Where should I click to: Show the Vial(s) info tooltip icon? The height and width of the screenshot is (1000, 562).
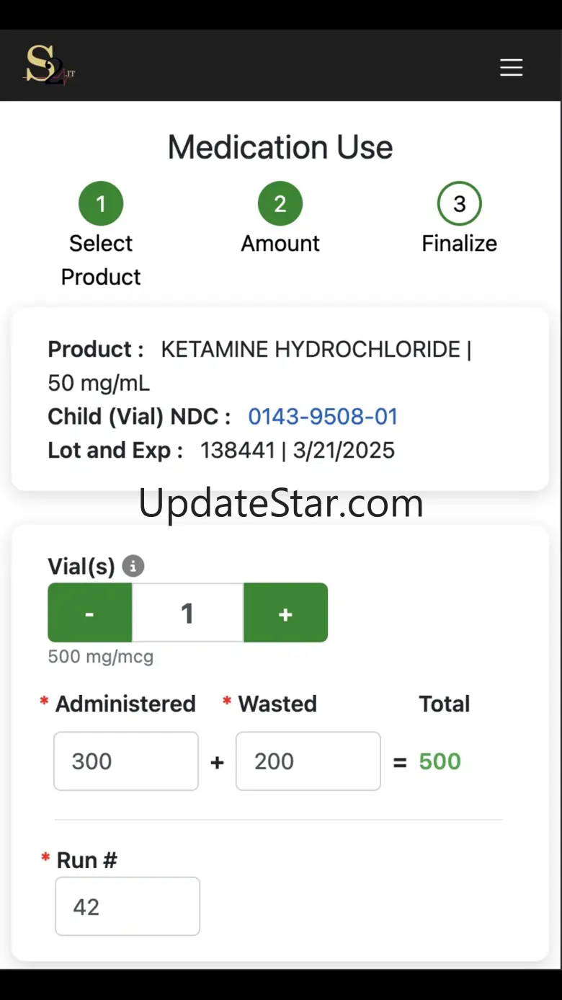tap(133, 566)
